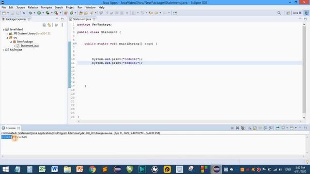Select the Console tab

click(11, 128)
